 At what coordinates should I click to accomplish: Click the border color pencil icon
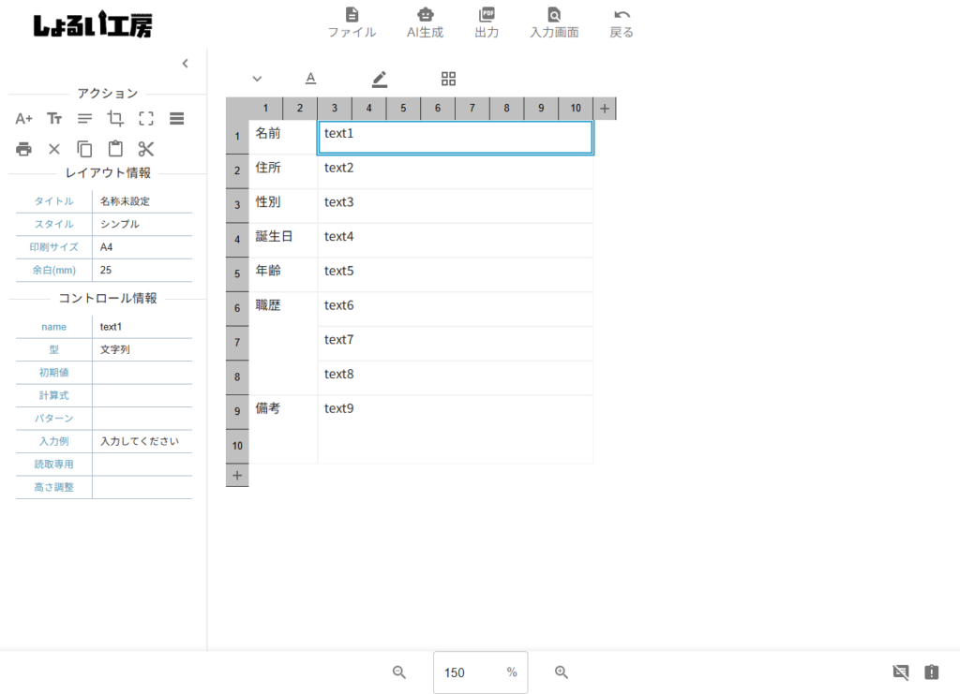click(380, 80)
